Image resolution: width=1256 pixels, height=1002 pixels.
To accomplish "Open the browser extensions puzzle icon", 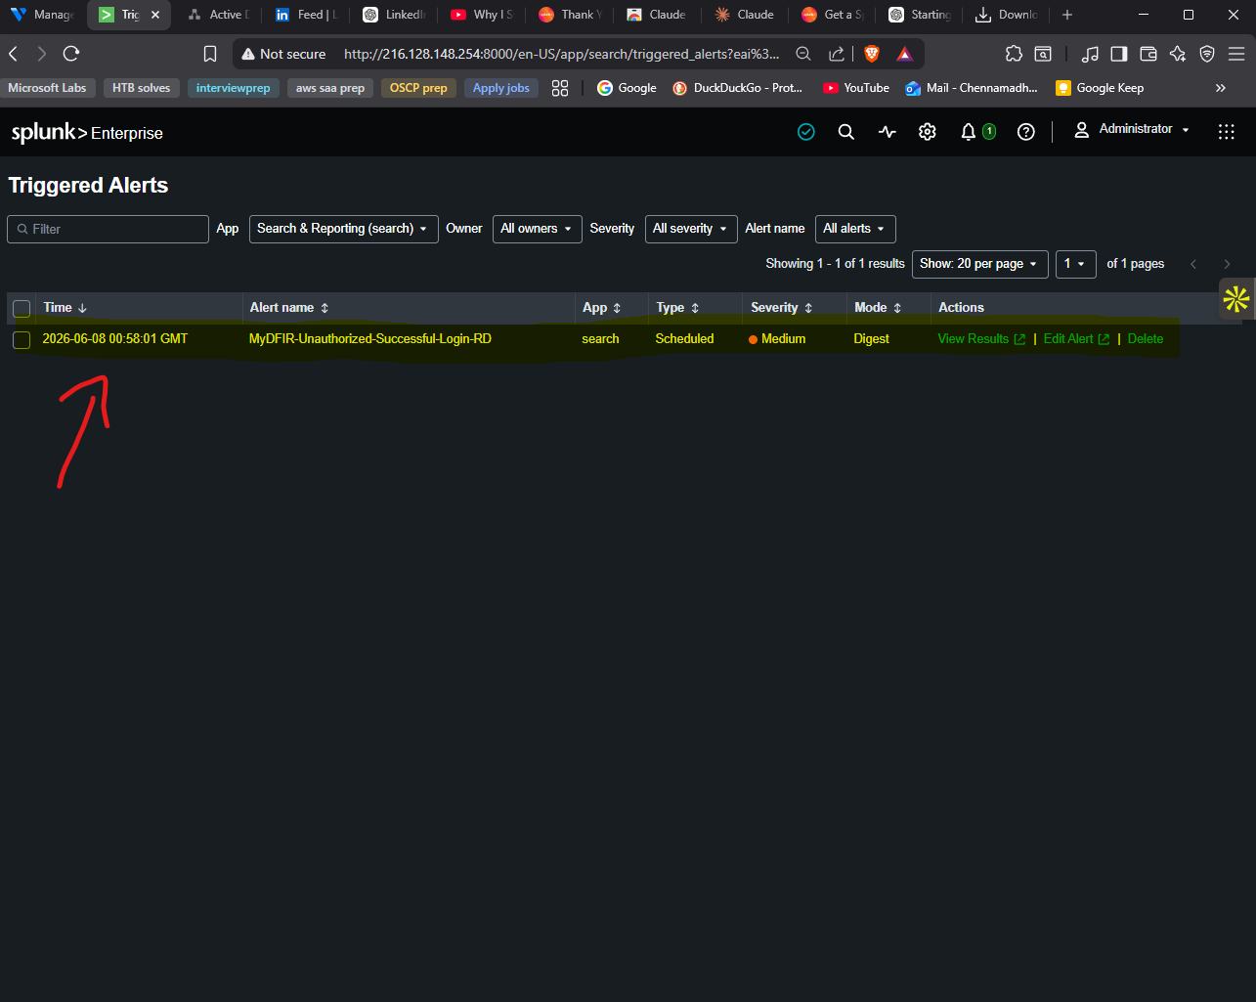I will [1014, 54].
